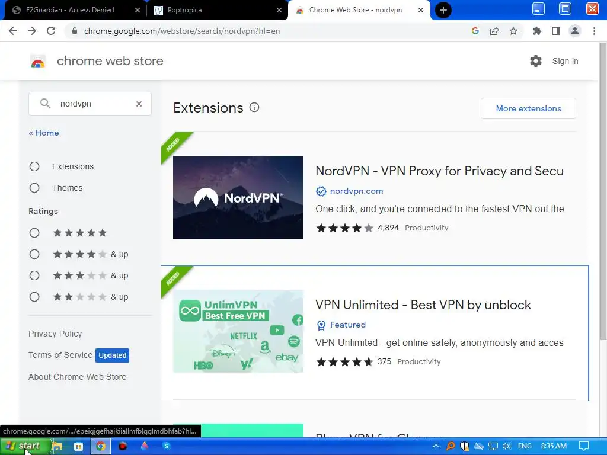Image resolution: width=607 pixels, height=455 pixels.
Task: Open the red circle taskbar app
Action: (123, 446)
